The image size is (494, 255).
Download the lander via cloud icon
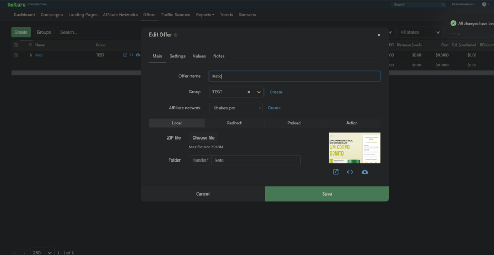[364, 172]
